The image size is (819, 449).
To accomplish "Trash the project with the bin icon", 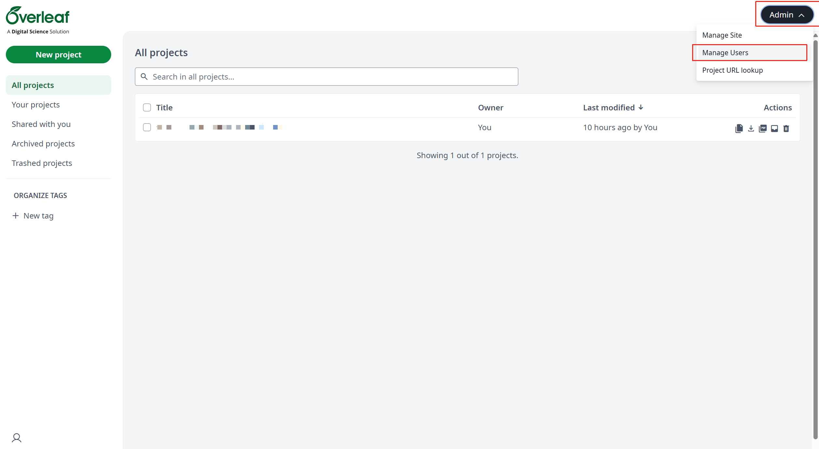I will click(x=786, y=129).
